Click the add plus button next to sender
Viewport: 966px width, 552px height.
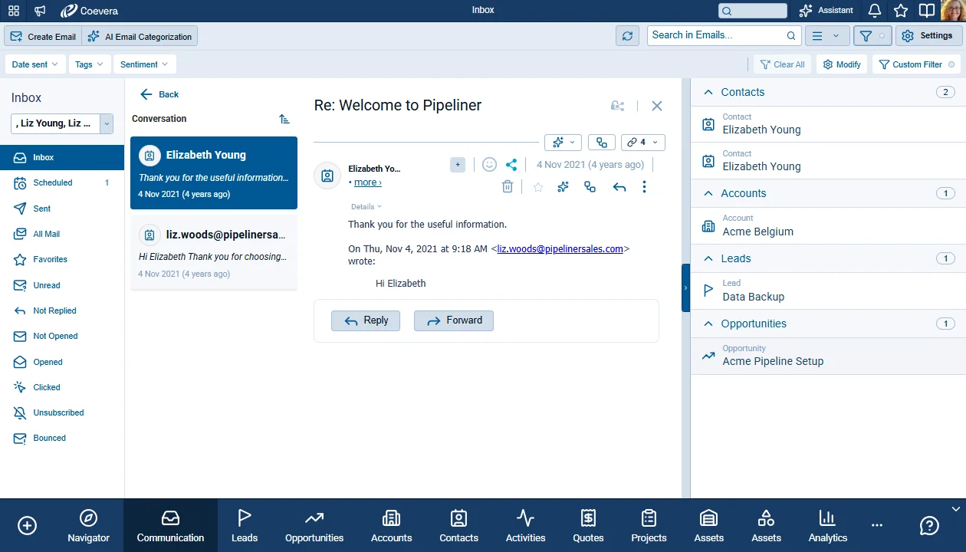click(458, 164)
